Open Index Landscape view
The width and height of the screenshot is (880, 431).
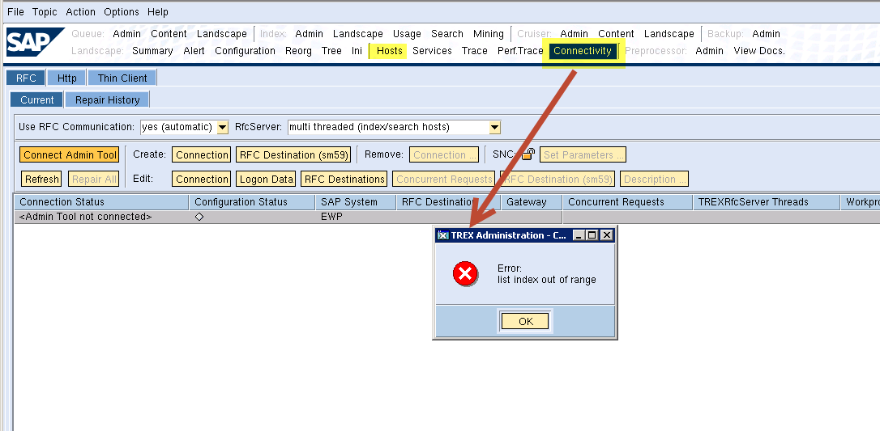pos(358,34)
